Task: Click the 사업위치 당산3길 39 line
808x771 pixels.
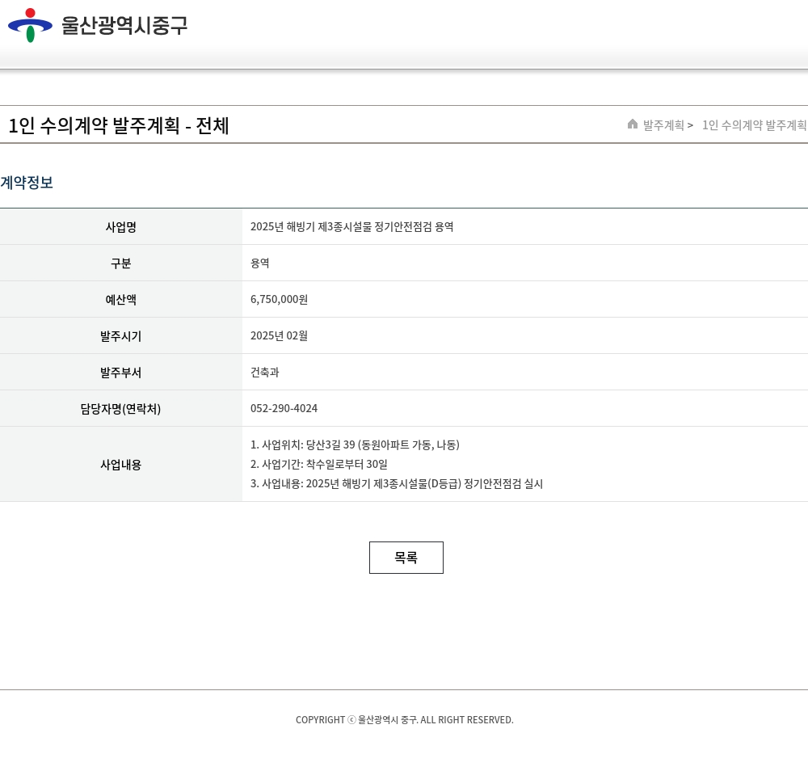Action: (x=355, y=445)
